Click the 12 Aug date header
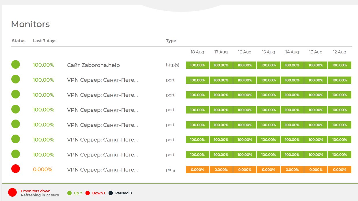The image size is (358, 201). 340,52
